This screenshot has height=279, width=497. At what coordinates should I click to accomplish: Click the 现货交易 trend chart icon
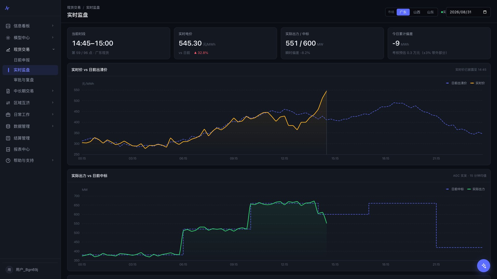[x=8, y=50]
